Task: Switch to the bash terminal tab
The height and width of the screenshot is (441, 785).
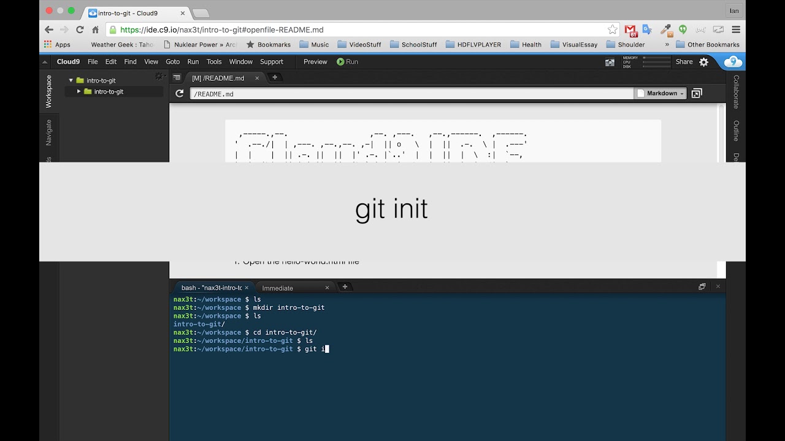Action: 211,287
